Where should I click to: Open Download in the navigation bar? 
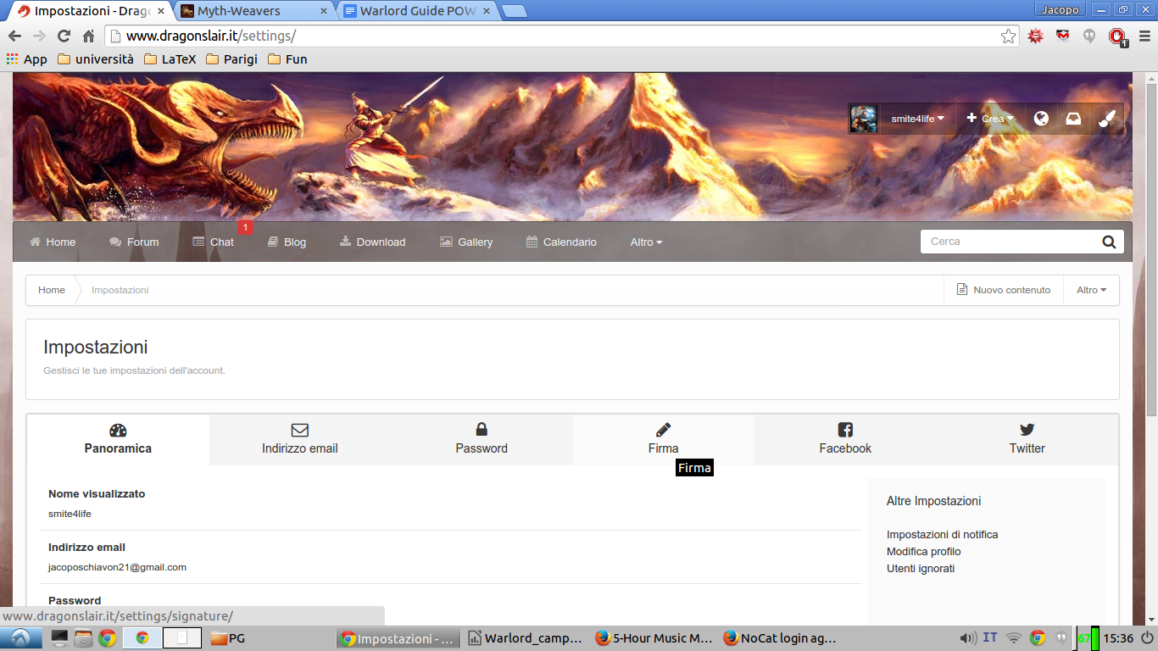click(373, 242)
